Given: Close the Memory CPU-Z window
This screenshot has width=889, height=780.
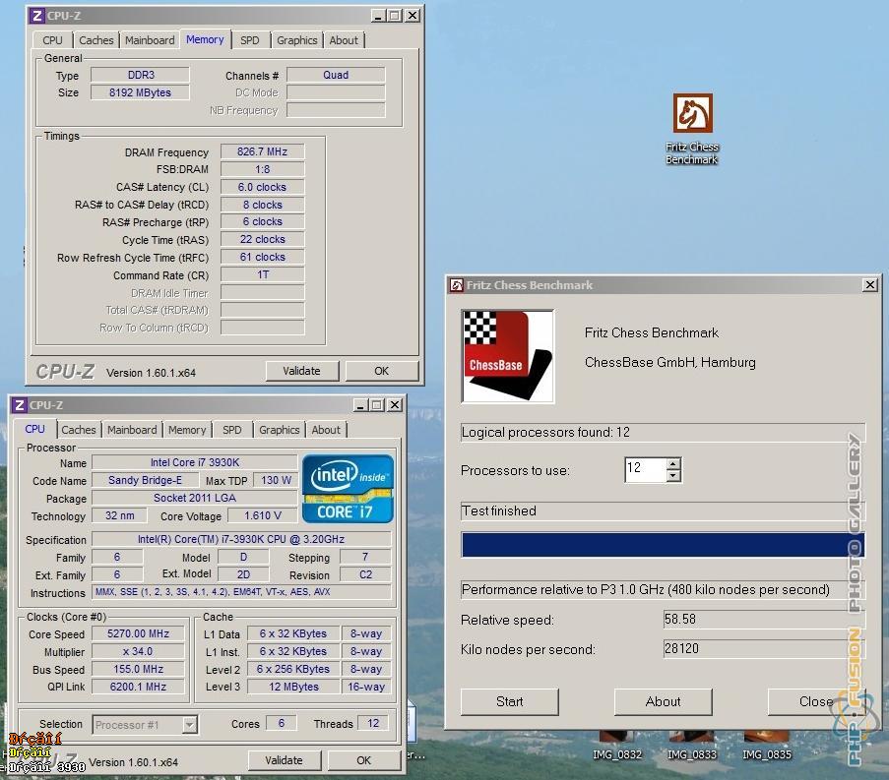Looking at the screenshot, I should point(413,16).
